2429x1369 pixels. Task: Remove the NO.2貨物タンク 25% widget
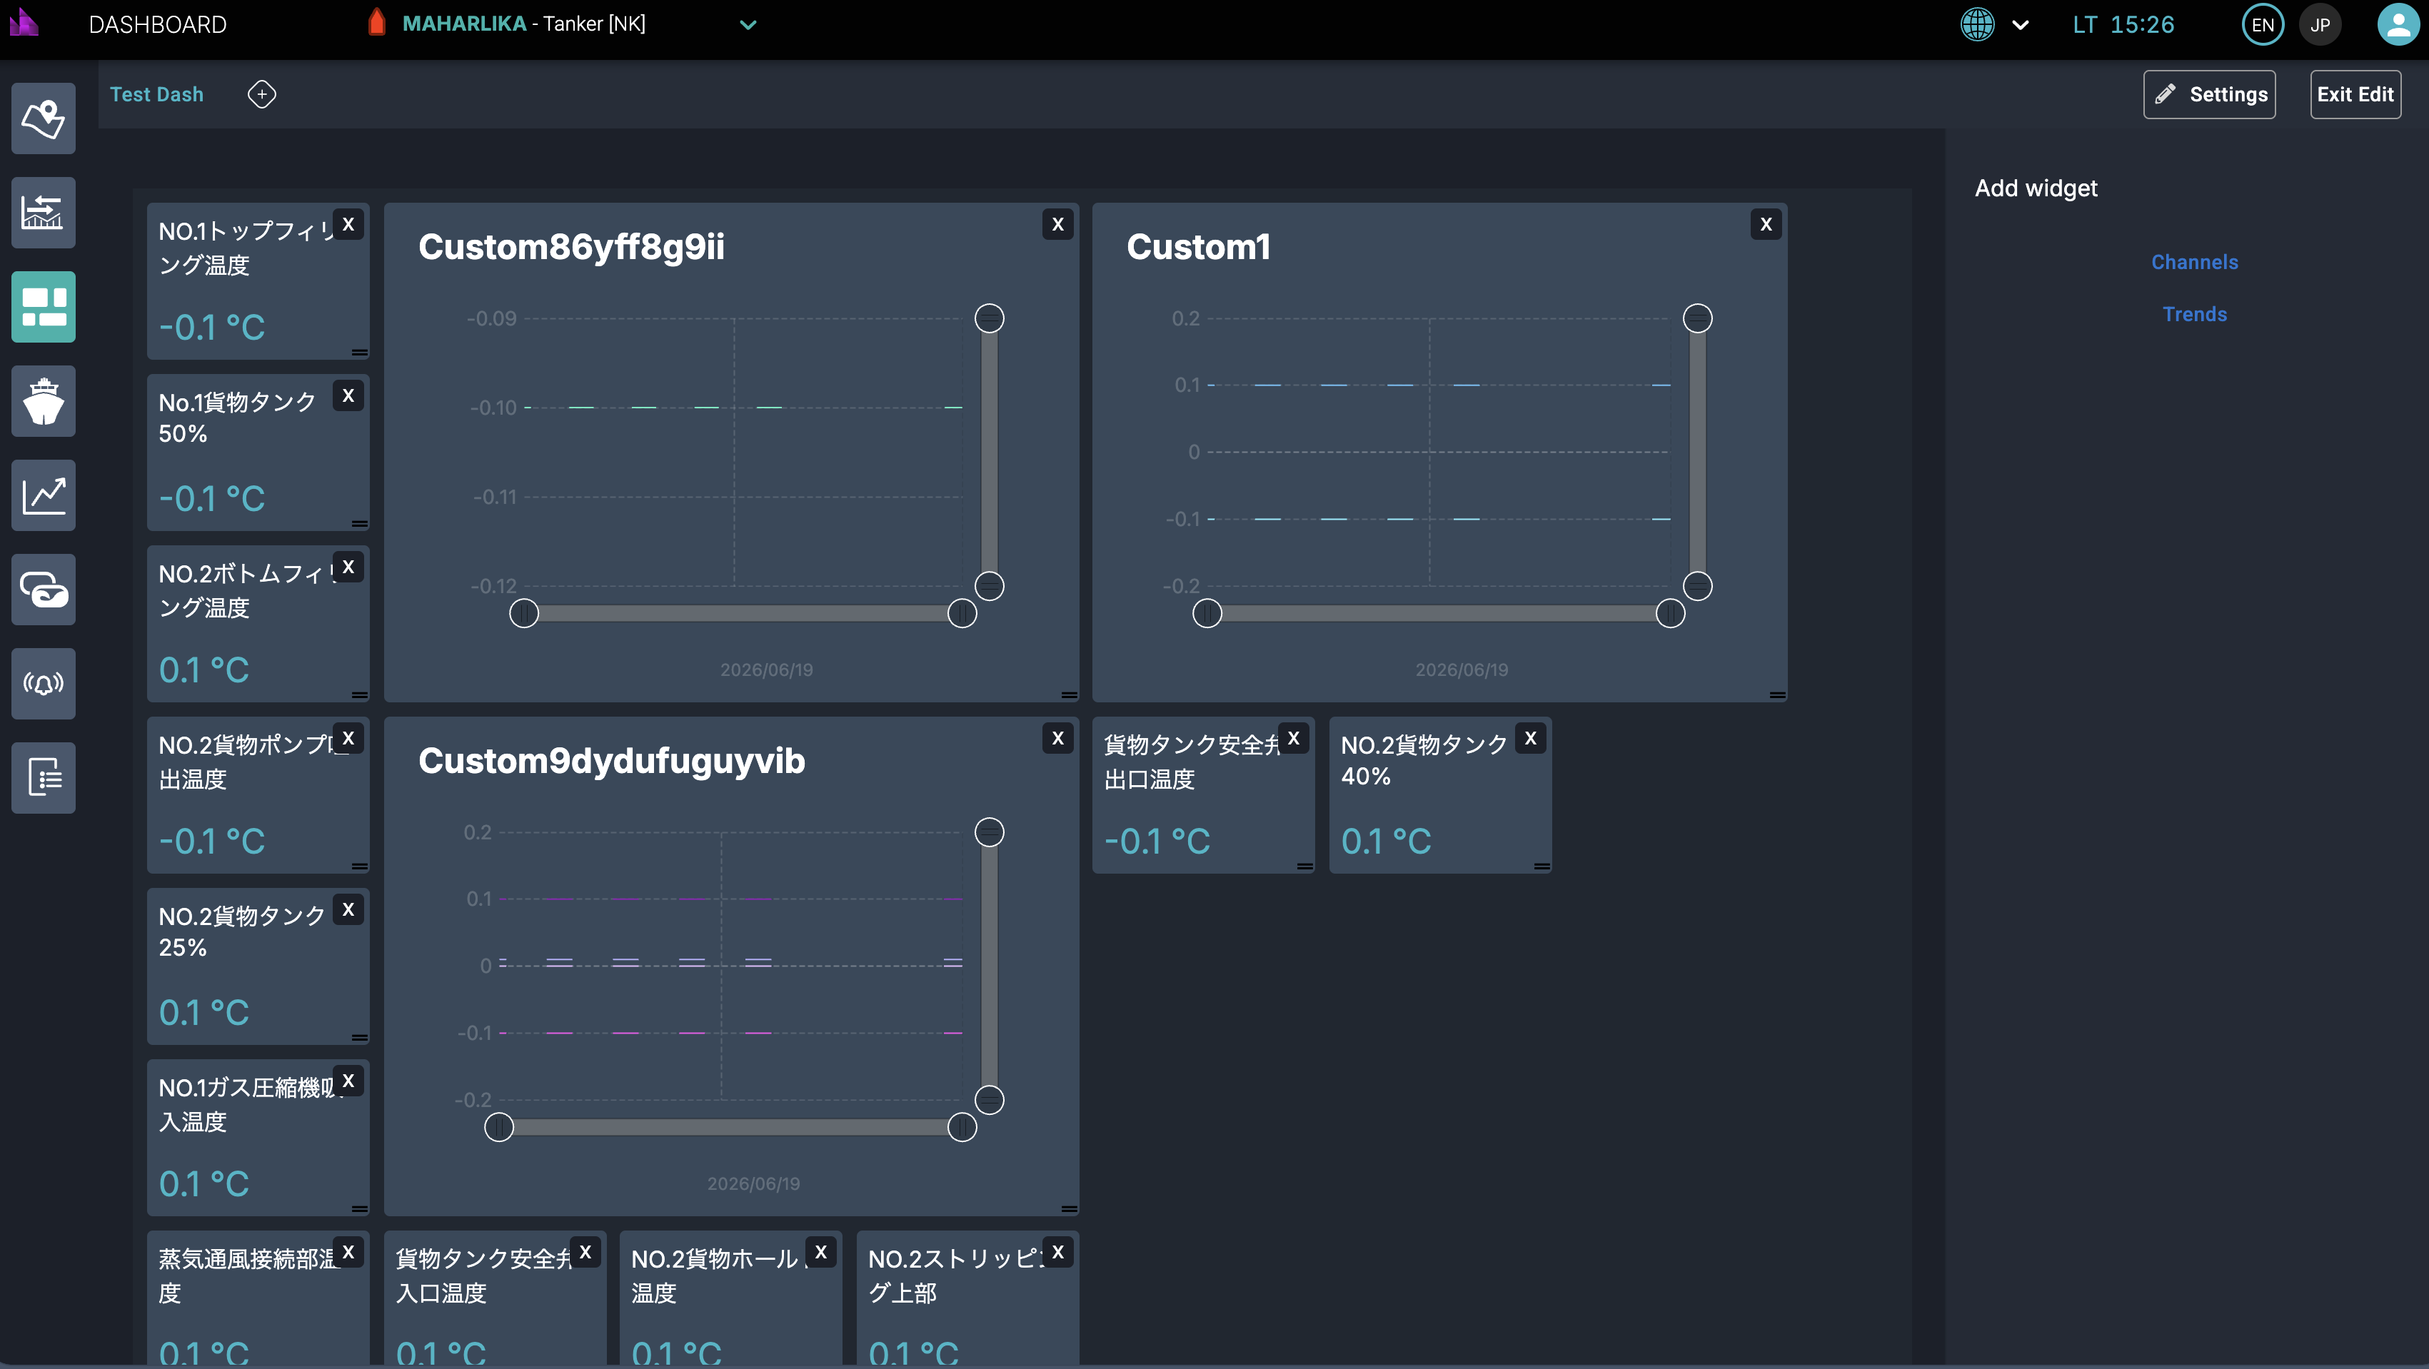click(x=348, y=910)
